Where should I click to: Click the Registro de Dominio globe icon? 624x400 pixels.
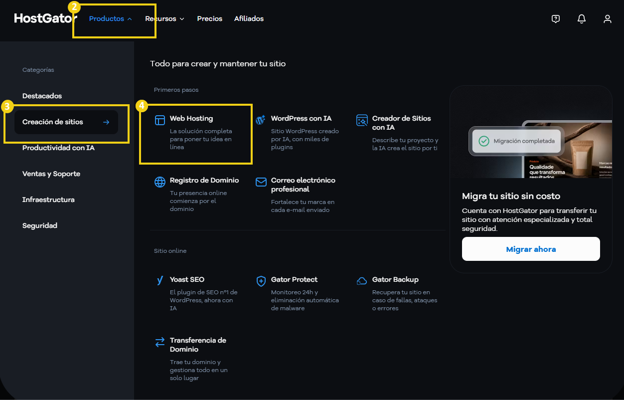[x=159, y=182]
